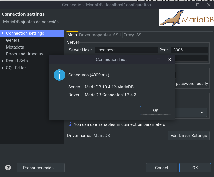Select Result Sets in the sidebar
This screenshot has height=177, width=214.
click(17, 61)
